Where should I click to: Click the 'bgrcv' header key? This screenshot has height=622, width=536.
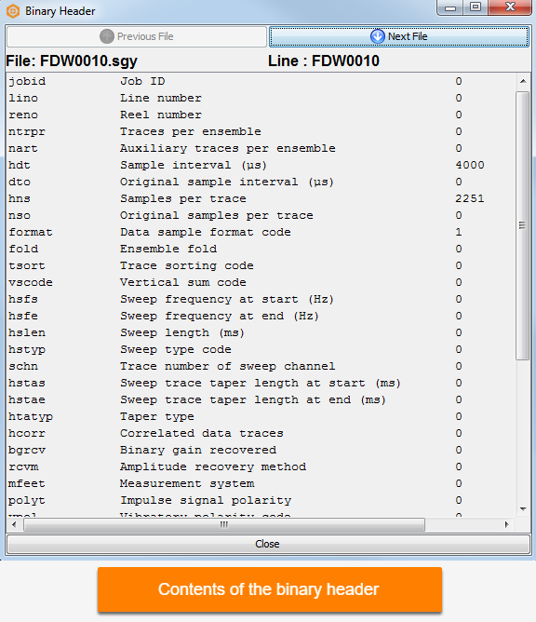click(27, 451)
